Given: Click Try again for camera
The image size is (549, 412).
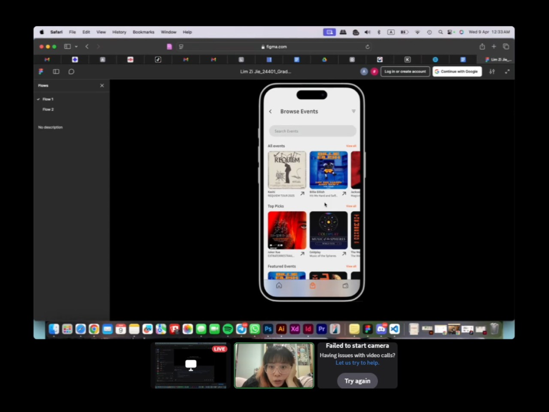Looking at the screenshot, I should [357, 381].
